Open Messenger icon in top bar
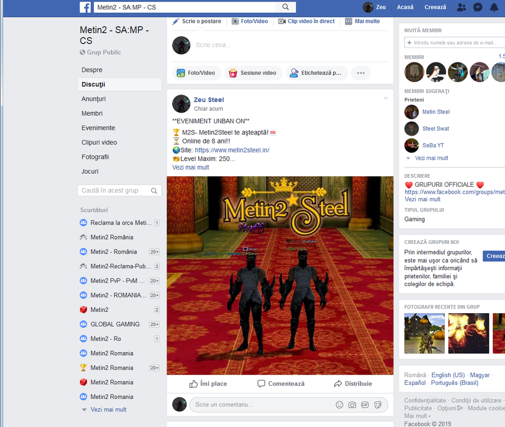Image resolution: width=505 pixels, height=427 pixels. tap(478, 7)
